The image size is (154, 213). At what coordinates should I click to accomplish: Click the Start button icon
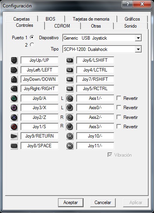(x=14, y=136)
